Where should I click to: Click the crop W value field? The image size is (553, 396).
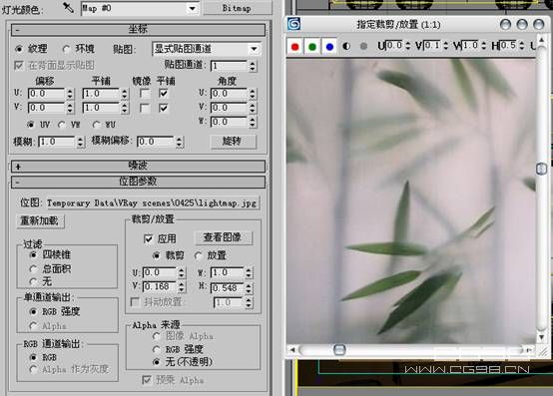pos(228,272)
